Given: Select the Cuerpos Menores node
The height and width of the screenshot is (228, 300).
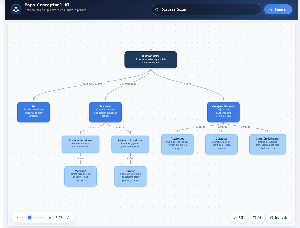Looking at the screenshot, I should click(223, 112).
